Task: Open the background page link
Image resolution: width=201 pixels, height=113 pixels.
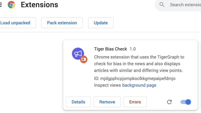Action: (139, 85)
